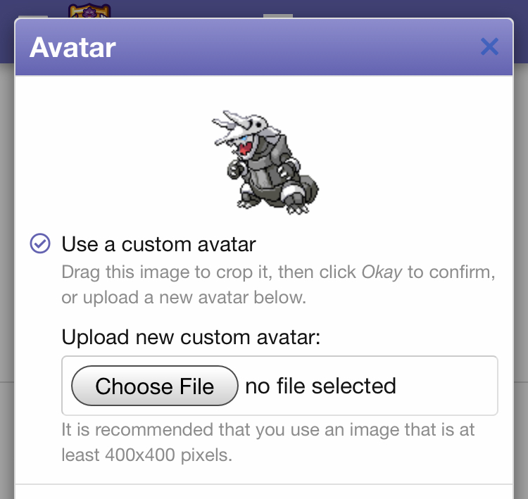
Task: Close the Avatar dialog with the X
Action: pyautogui.click(x=489, y=47)
